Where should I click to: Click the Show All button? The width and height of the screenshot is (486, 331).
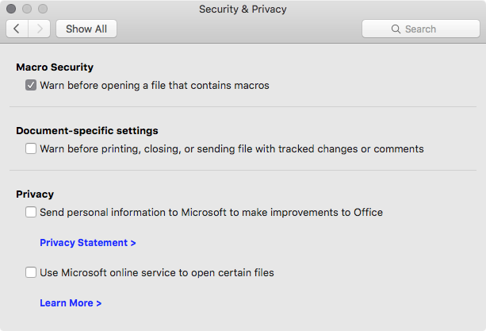(x=86, y=29)
